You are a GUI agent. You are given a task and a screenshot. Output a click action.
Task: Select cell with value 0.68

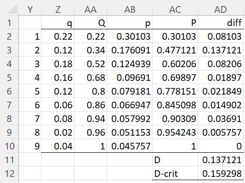pyautogui.click(x=91, y=78)
